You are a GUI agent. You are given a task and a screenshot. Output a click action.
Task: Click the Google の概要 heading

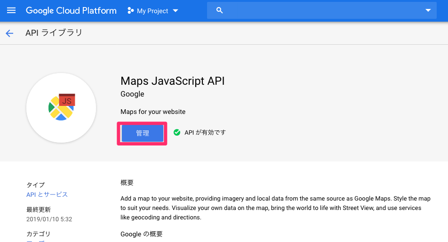pyautogui.click(x=142, y=234)
